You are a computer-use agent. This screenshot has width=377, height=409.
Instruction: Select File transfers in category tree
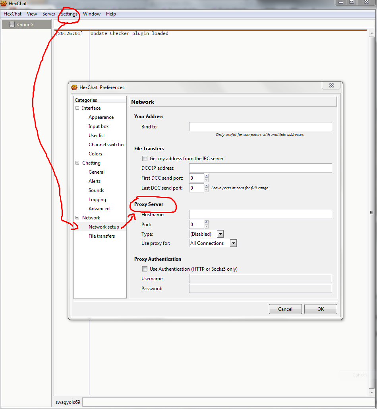tap(102, 236)
